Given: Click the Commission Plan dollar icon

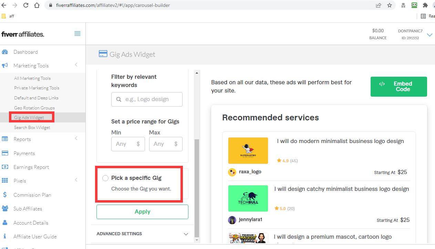Looking at the screenshot, I should point(5,195).
